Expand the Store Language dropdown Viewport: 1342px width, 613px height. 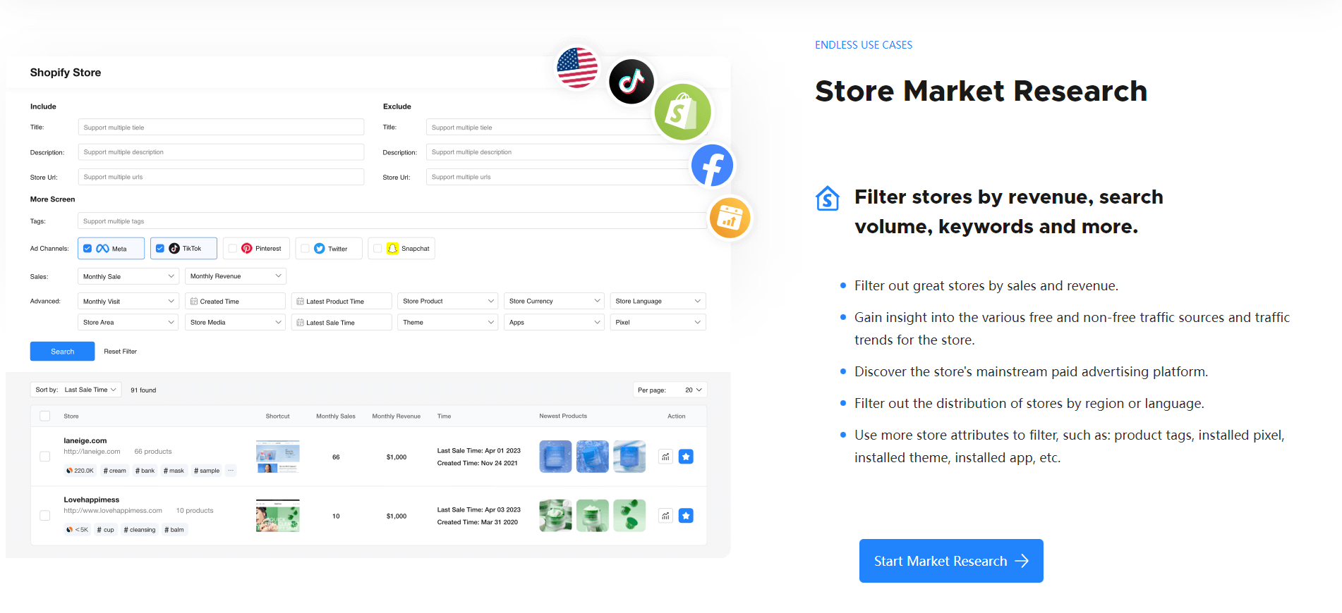pos(658,302)
